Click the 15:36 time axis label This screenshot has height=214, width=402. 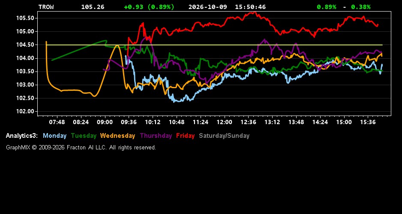coord(368,122)
